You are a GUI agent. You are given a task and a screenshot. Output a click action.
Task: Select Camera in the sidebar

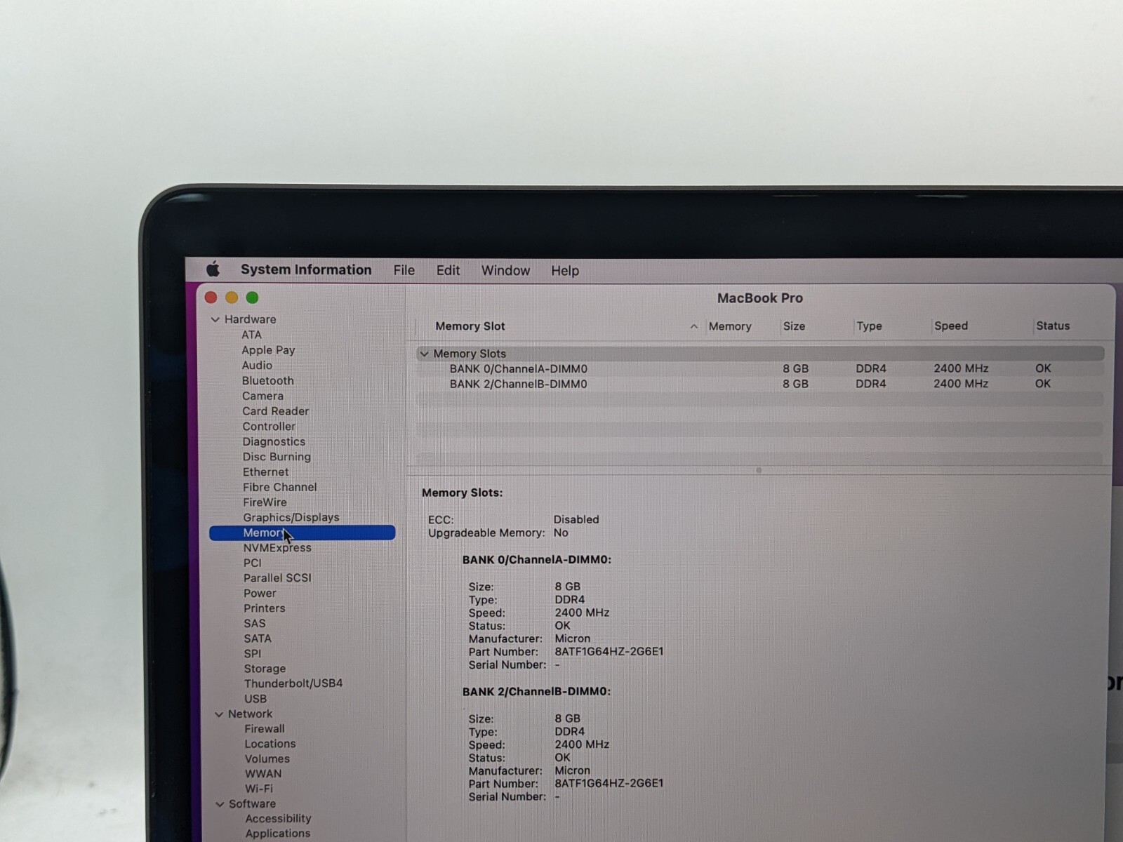263,396
